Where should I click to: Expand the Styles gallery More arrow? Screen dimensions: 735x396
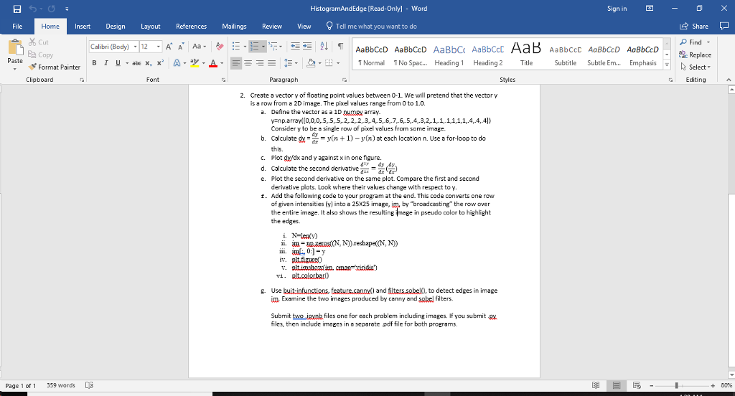(667, 65)
